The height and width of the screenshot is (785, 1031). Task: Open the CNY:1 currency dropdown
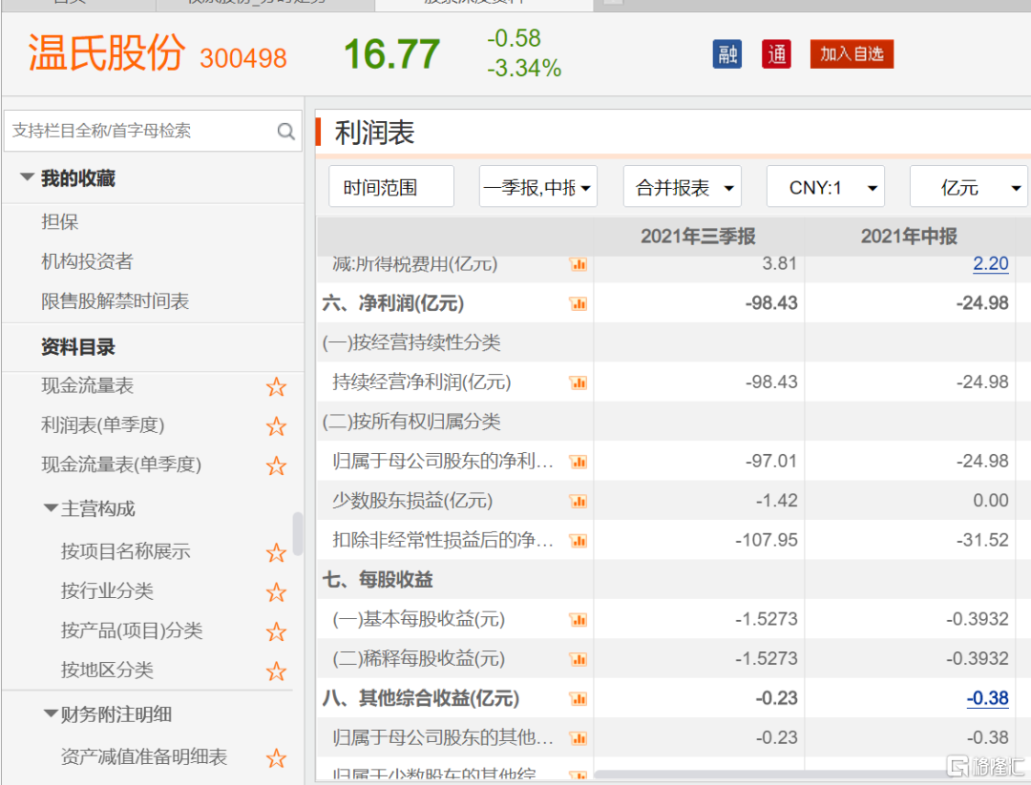825,187
